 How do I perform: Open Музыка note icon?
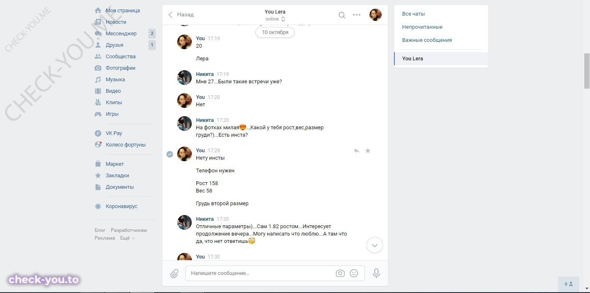[x=98, y=79]
